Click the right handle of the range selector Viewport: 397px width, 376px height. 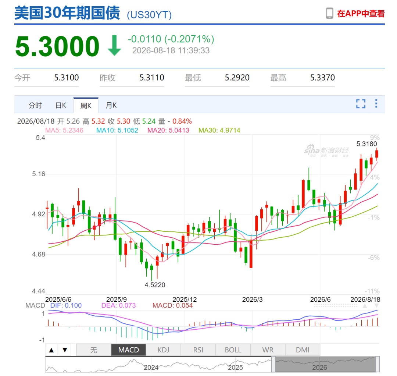click(378, 364)
